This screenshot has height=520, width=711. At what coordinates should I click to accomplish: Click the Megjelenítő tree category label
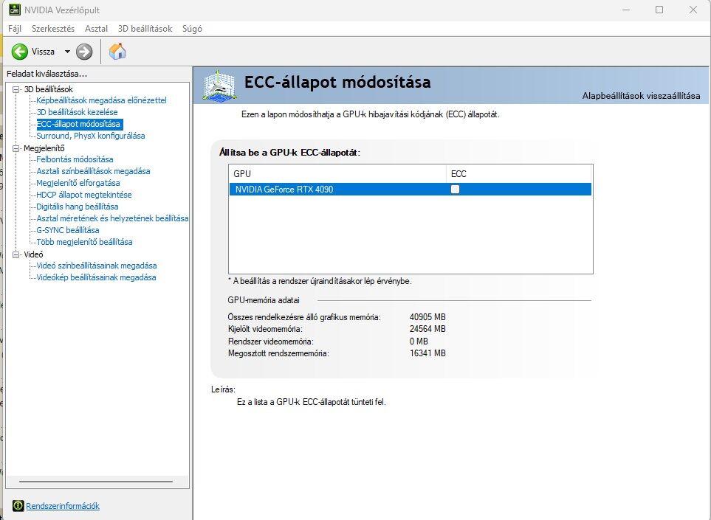coord(44,148)
